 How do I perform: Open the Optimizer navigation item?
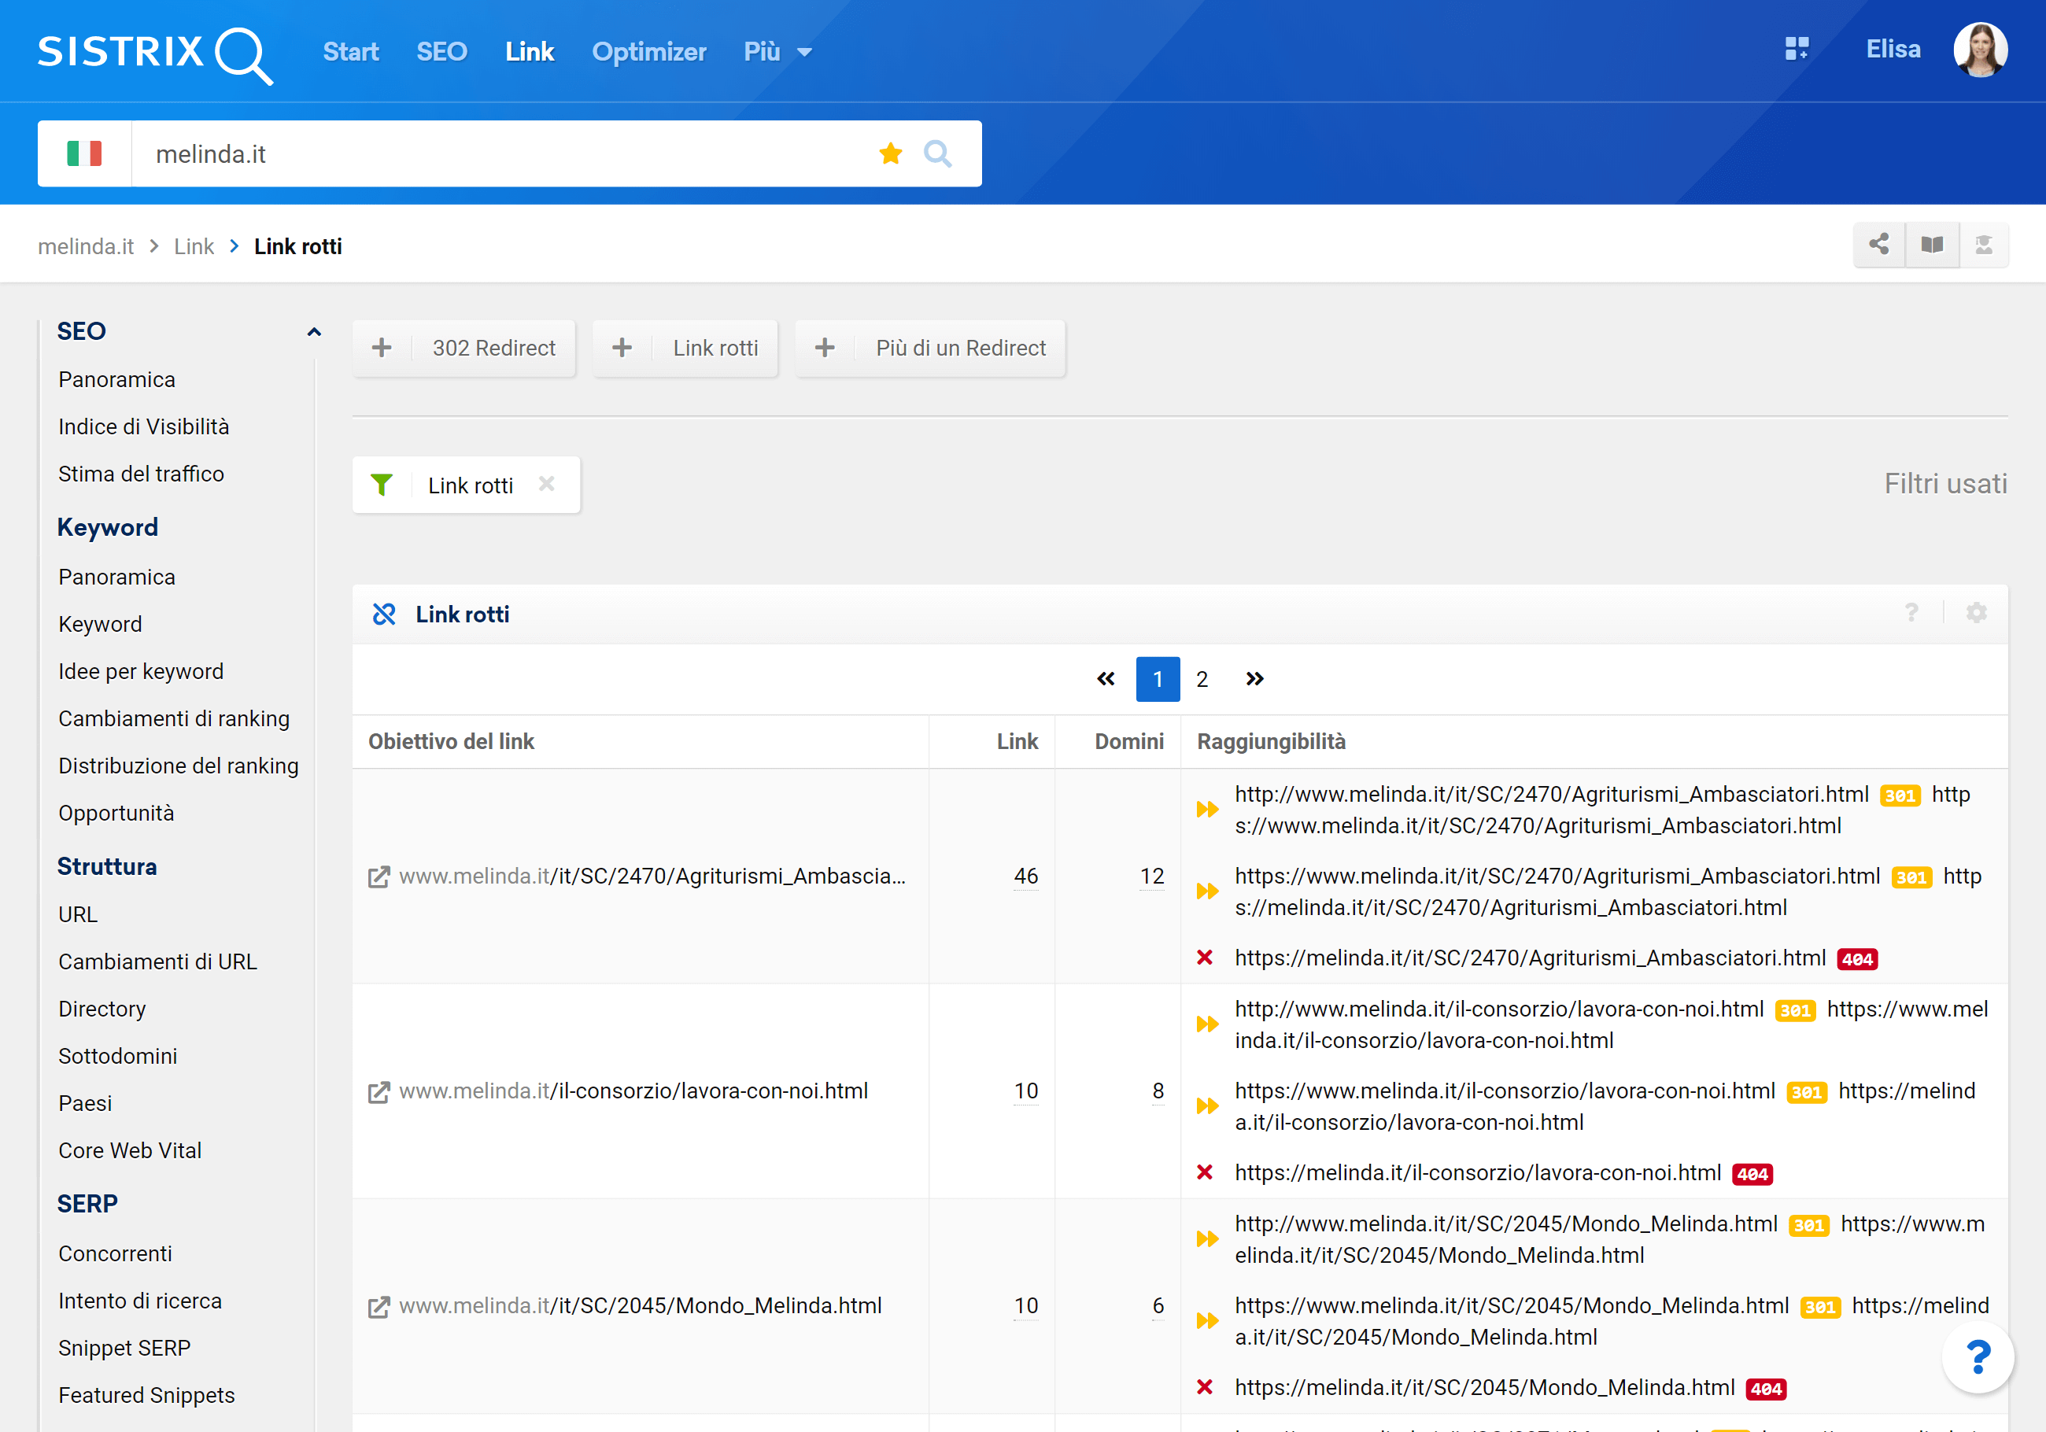648,52
